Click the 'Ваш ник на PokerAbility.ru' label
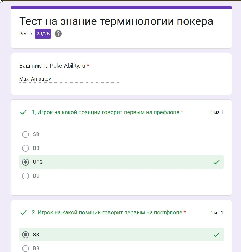Viewport: 241px width, 252px height. click(52, 66)
